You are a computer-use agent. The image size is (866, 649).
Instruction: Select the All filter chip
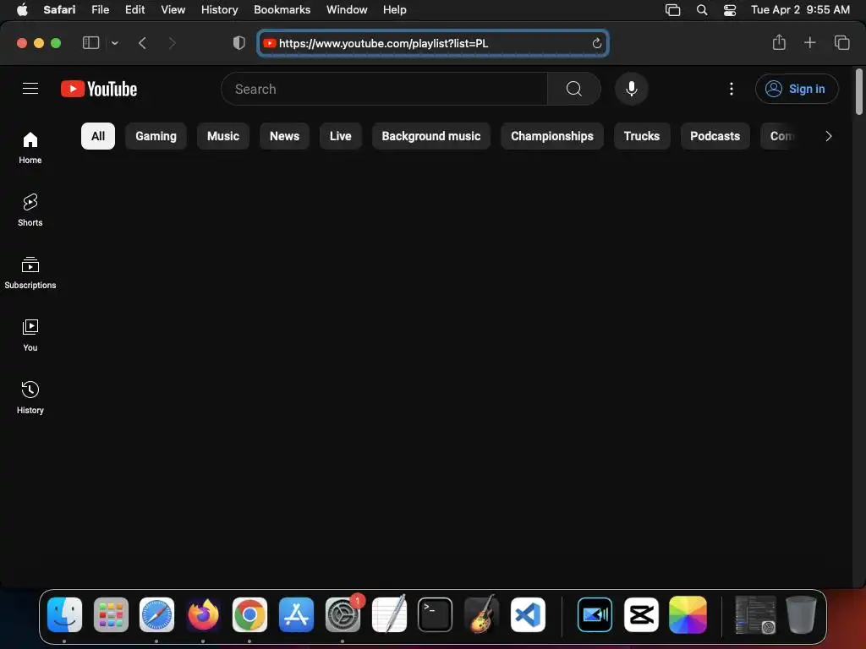point(98,136)
